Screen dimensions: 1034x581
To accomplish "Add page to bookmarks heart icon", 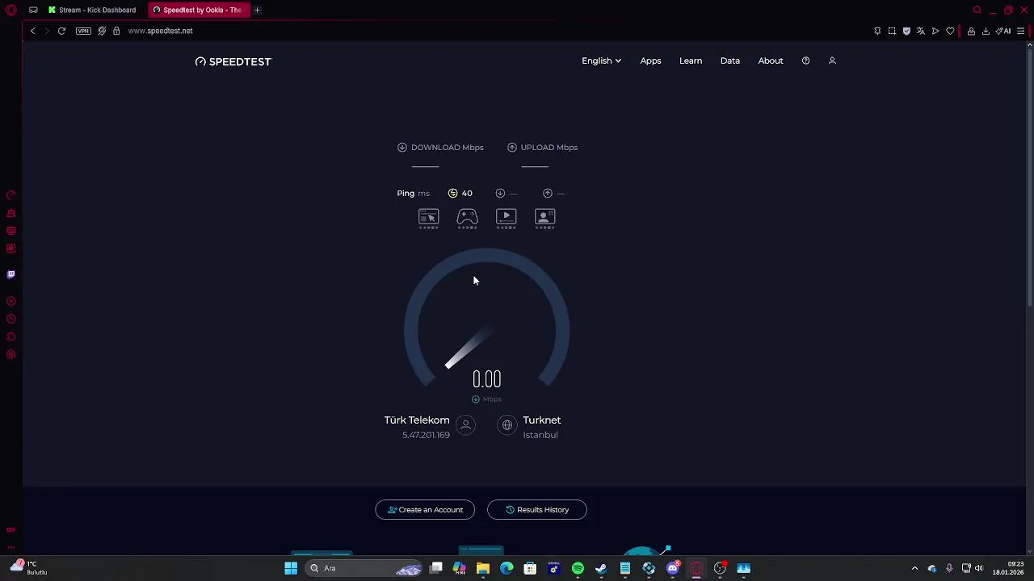I will click(x=950, y=31).
